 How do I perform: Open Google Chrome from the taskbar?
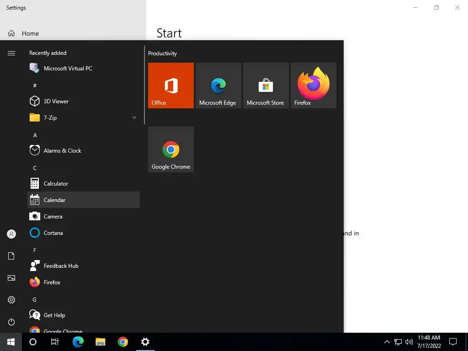pos(122,342)
